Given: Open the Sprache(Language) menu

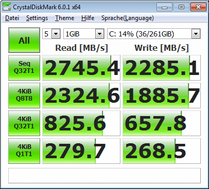Looking at the screenshot, I should (x=128, y=18).
